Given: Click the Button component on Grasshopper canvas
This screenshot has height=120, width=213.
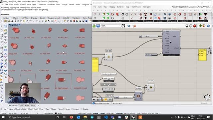Looking at the screenshot, I should 151,55.
